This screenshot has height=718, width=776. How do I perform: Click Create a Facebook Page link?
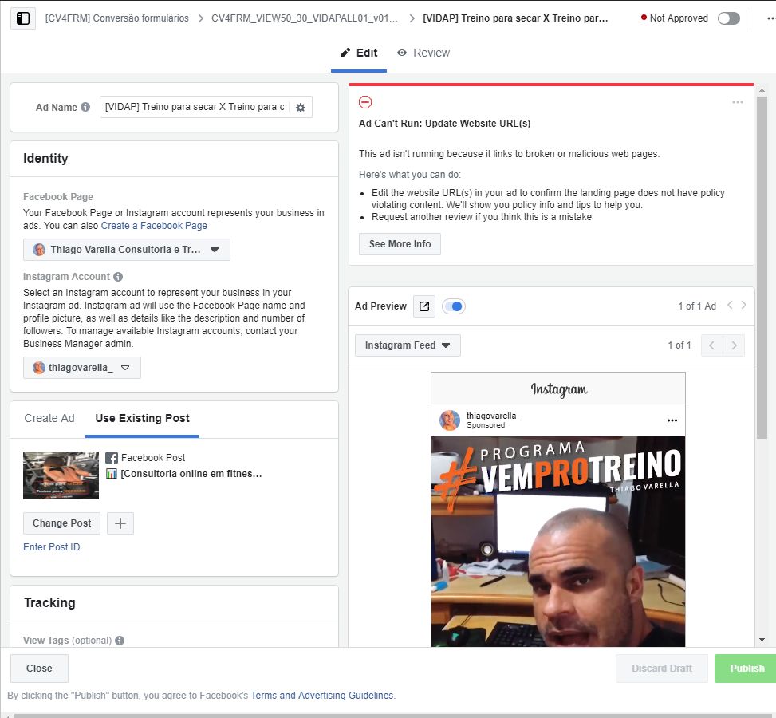tap(154, 226)
